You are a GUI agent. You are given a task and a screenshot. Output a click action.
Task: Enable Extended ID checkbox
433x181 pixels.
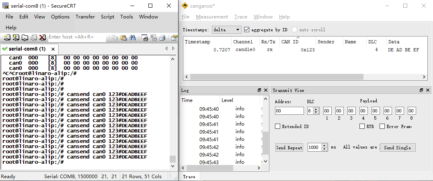click(x=278, y=126)
